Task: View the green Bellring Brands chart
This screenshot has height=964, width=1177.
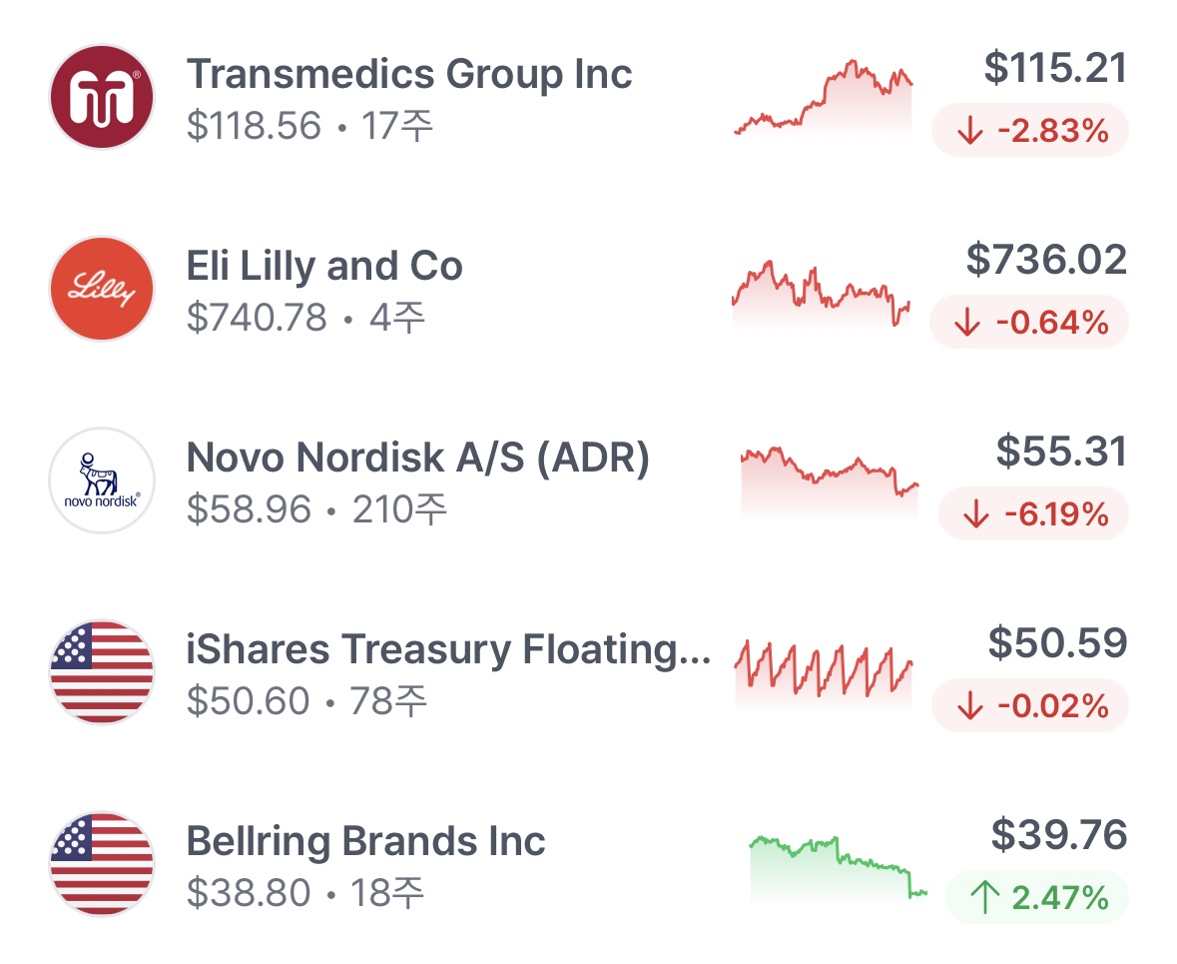Action: pos(837,867)
